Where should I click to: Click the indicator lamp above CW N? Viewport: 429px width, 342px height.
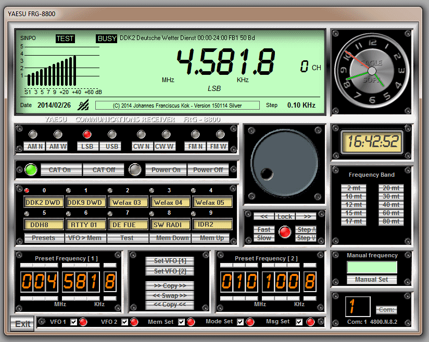[141, 135]
